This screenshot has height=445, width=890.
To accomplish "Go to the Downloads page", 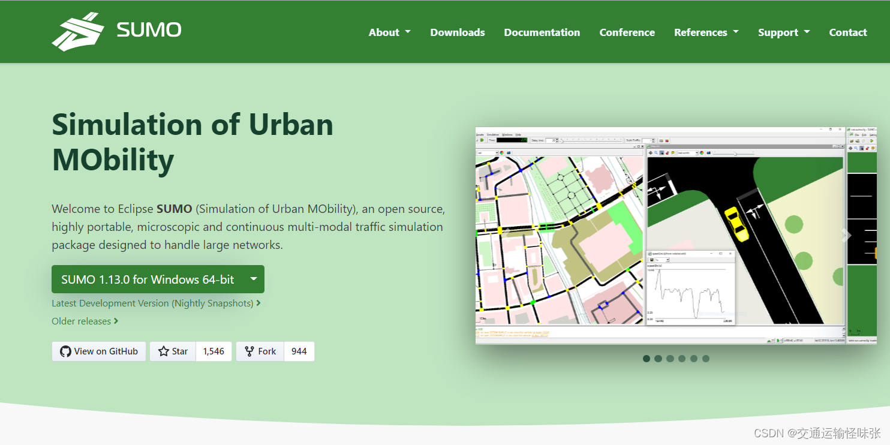I will [458, 32].
